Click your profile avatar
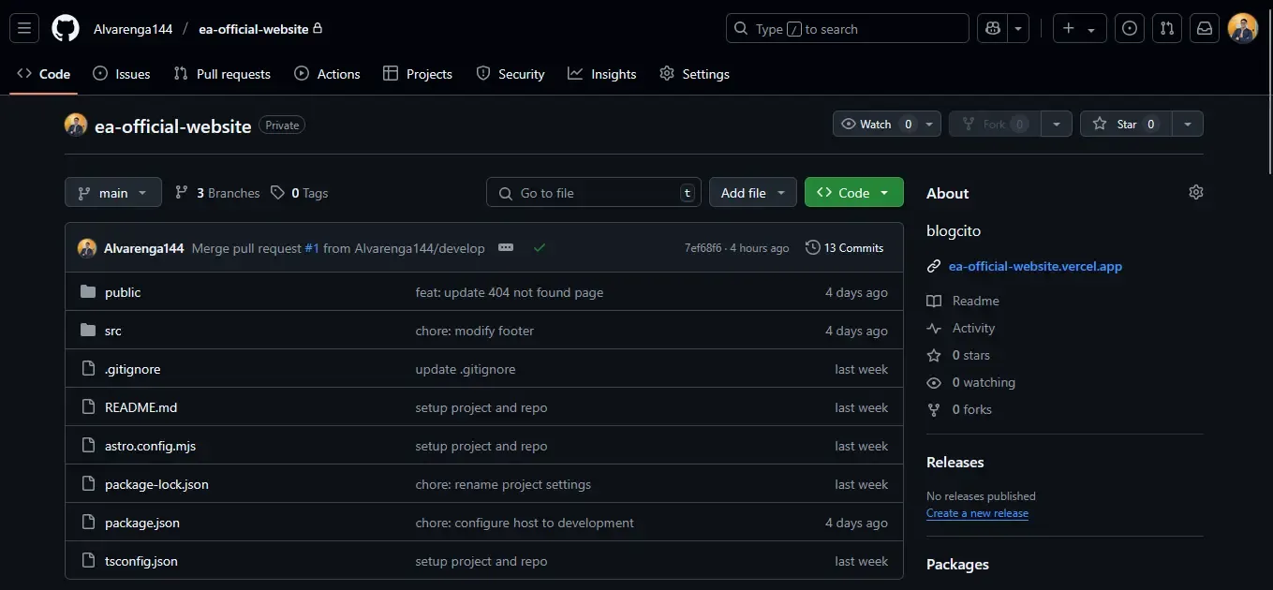The width and height of the screenshot is (1273, 590). click(x=1242, y=28)
